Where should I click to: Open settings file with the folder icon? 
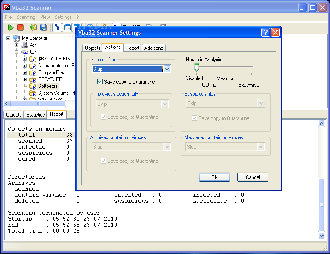pos(33,27)
